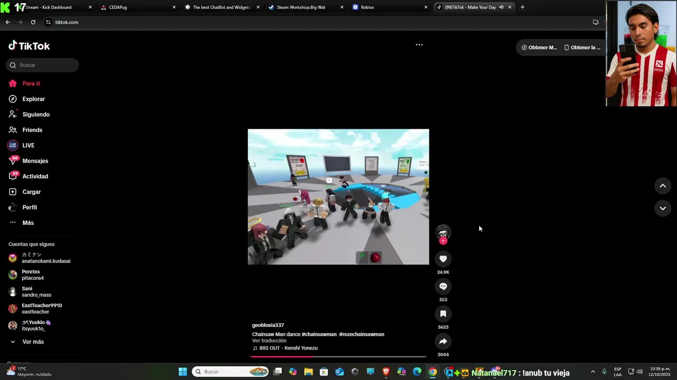Image resolution: width=677 pixels, height=380 pixels.
Task: Open Google Chrome from the taskbar
Action: tap(433, 372)
